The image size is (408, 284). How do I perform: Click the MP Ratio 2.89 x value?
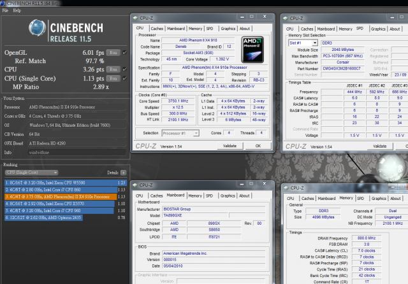101,87
